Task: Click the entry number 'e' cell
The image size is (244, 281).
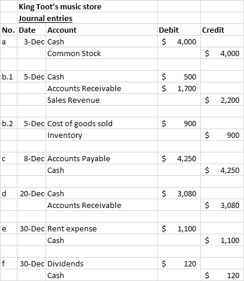Action: (9, 228)
